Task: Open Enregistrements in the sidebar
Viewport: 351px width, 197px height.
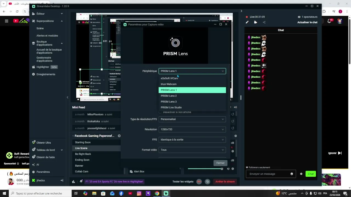Action: pyautogui.click(x=44, y=74)
